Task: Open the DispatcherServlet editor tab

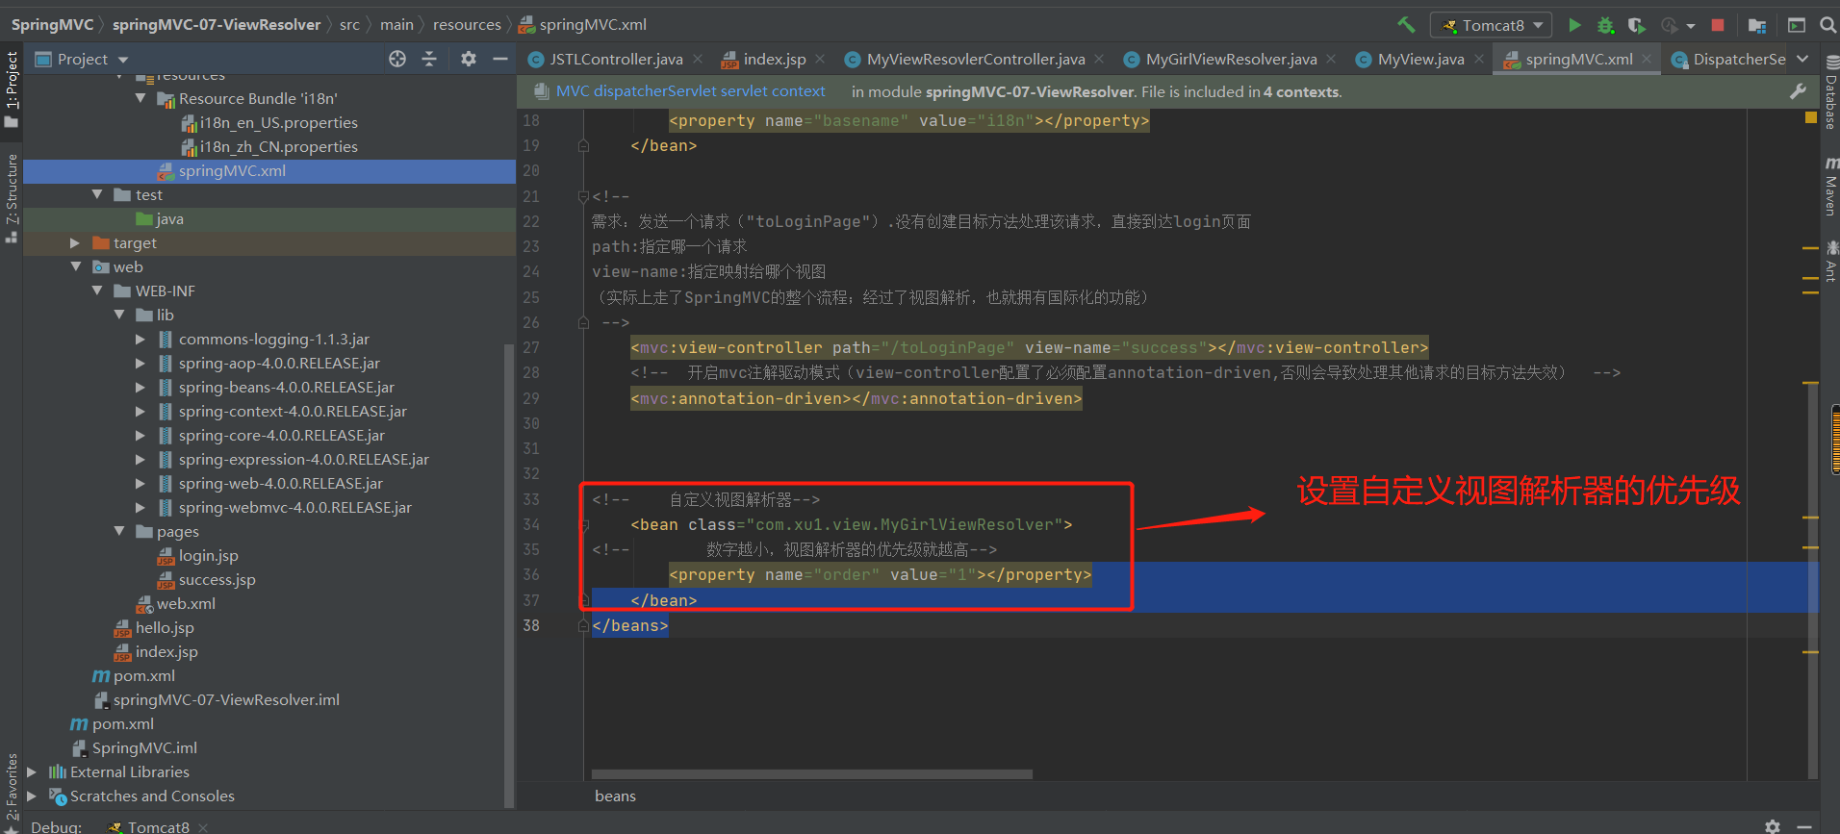Action: tap(1730, 59)
